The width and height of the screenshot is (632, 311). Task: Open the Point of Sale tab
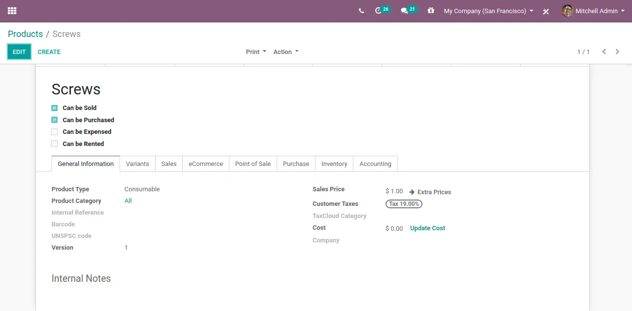(x=253, y=164)
